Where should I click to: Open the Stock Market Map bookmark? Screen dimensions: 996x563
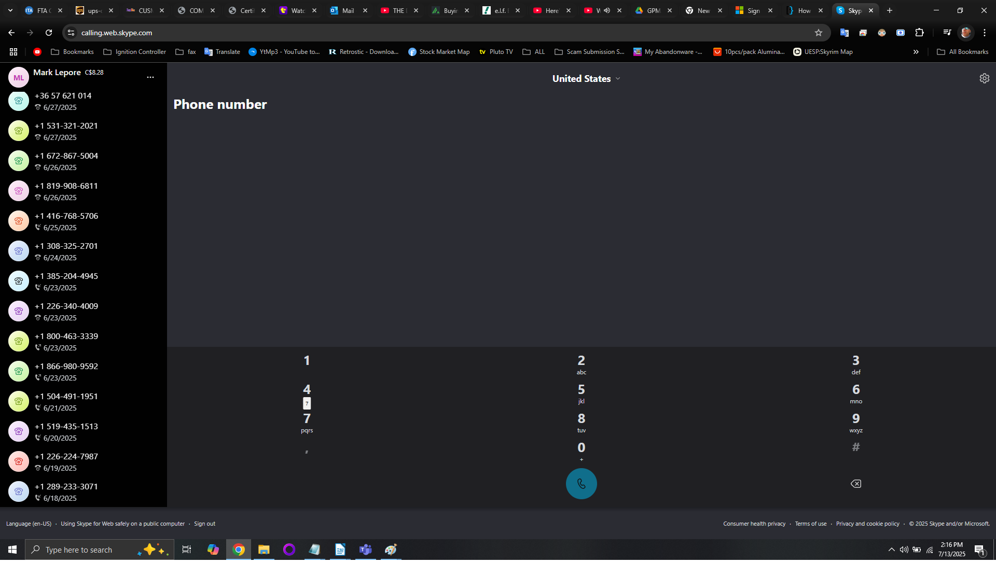pyautogui.click(x=439, y=52)
